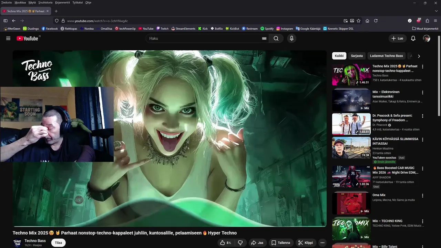This screenshot has height=248, width=441.
Task: Open the Firefox application menu
Action: 435,21
